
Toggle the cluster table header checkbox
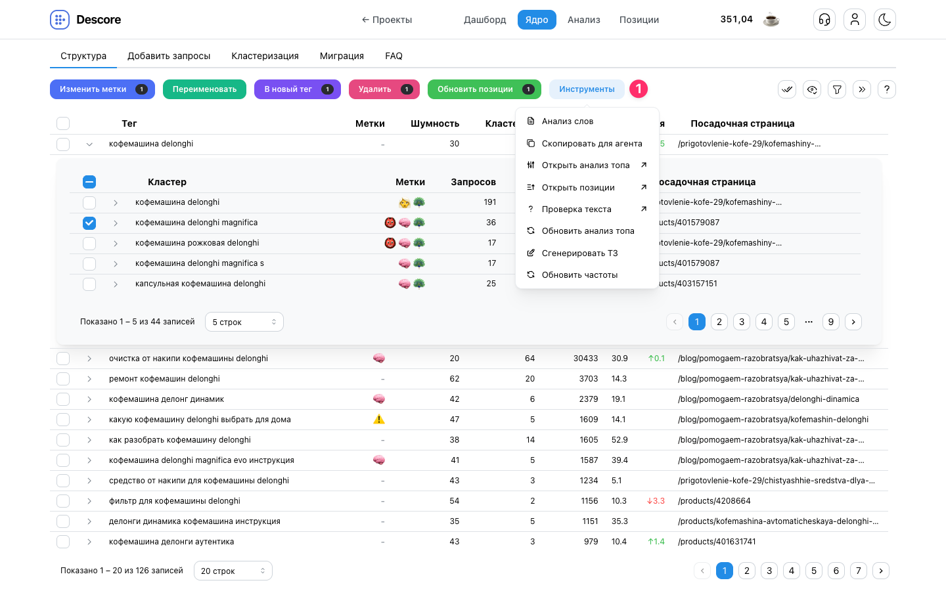click(x=89, y=182)
